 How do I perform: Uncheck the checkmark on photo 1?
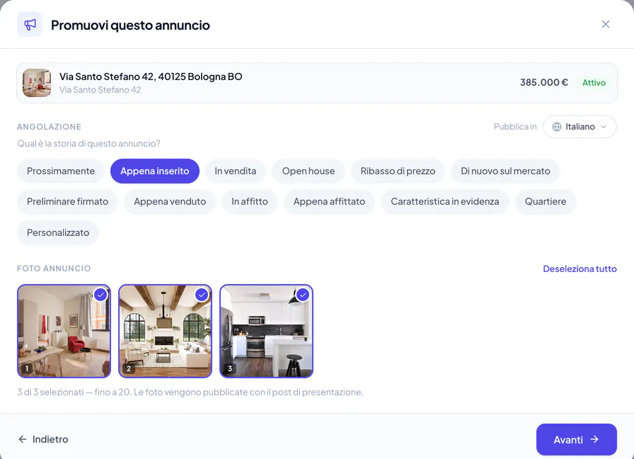[x=100, y=295]
